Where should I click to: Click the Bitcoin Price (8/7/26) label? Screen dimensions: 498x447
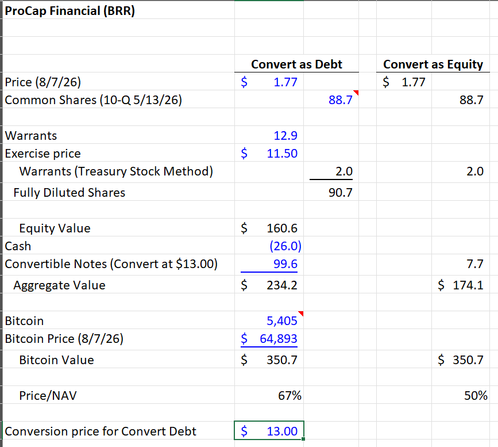pos(64,338)
